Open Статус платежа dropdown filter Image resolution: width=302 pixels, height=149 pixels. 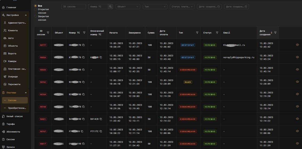tap(182, 7)
